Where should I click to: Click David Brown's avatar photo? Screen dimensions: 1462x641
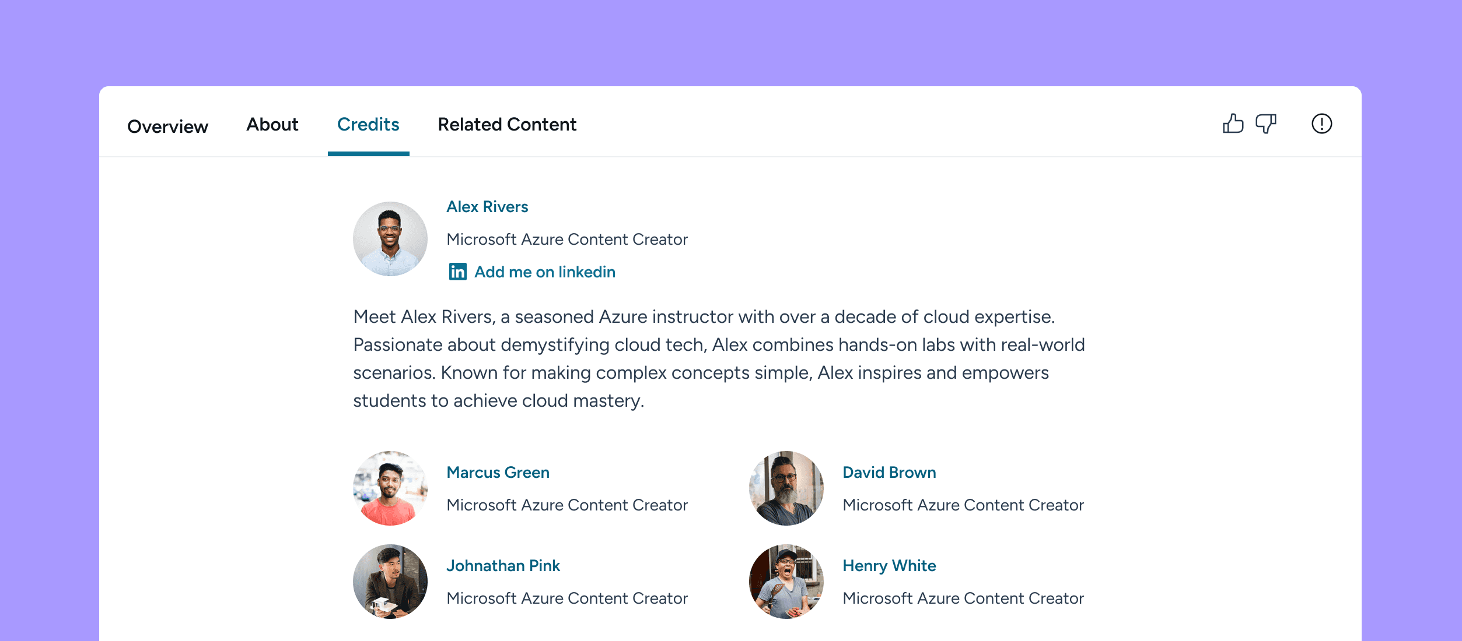786,488
